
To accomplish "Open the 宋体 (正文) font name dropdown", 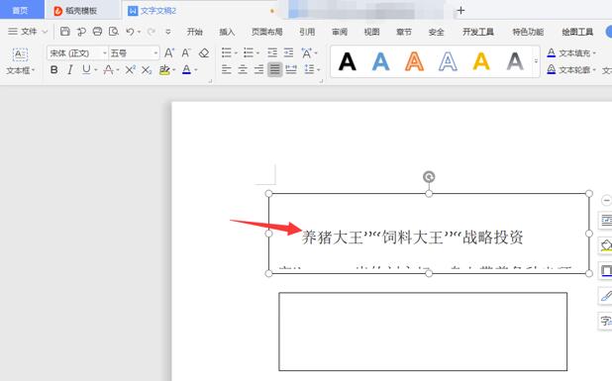I will coord(105,53).
